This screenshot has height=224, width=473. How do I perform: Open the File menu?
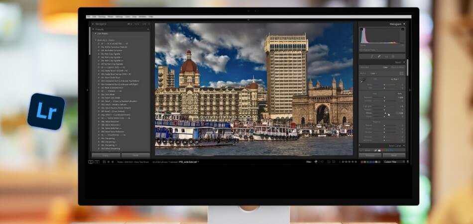[x=88, y=16]
